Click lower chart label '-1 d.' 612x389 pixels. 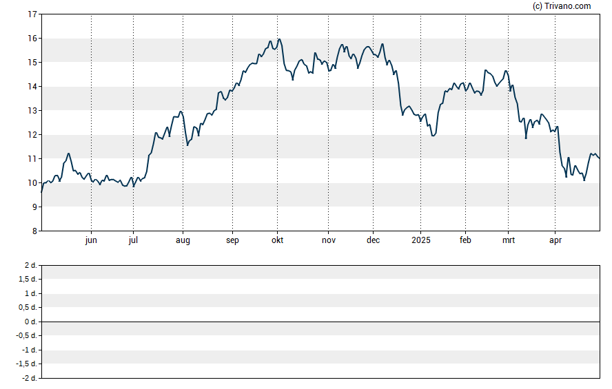point(29,350)
